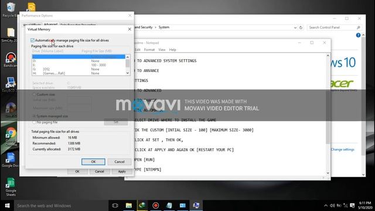The width and height of the screenshot is (375, 211).
Task: Click the Control Panel search magnifier icon
Action: point(358,28)
